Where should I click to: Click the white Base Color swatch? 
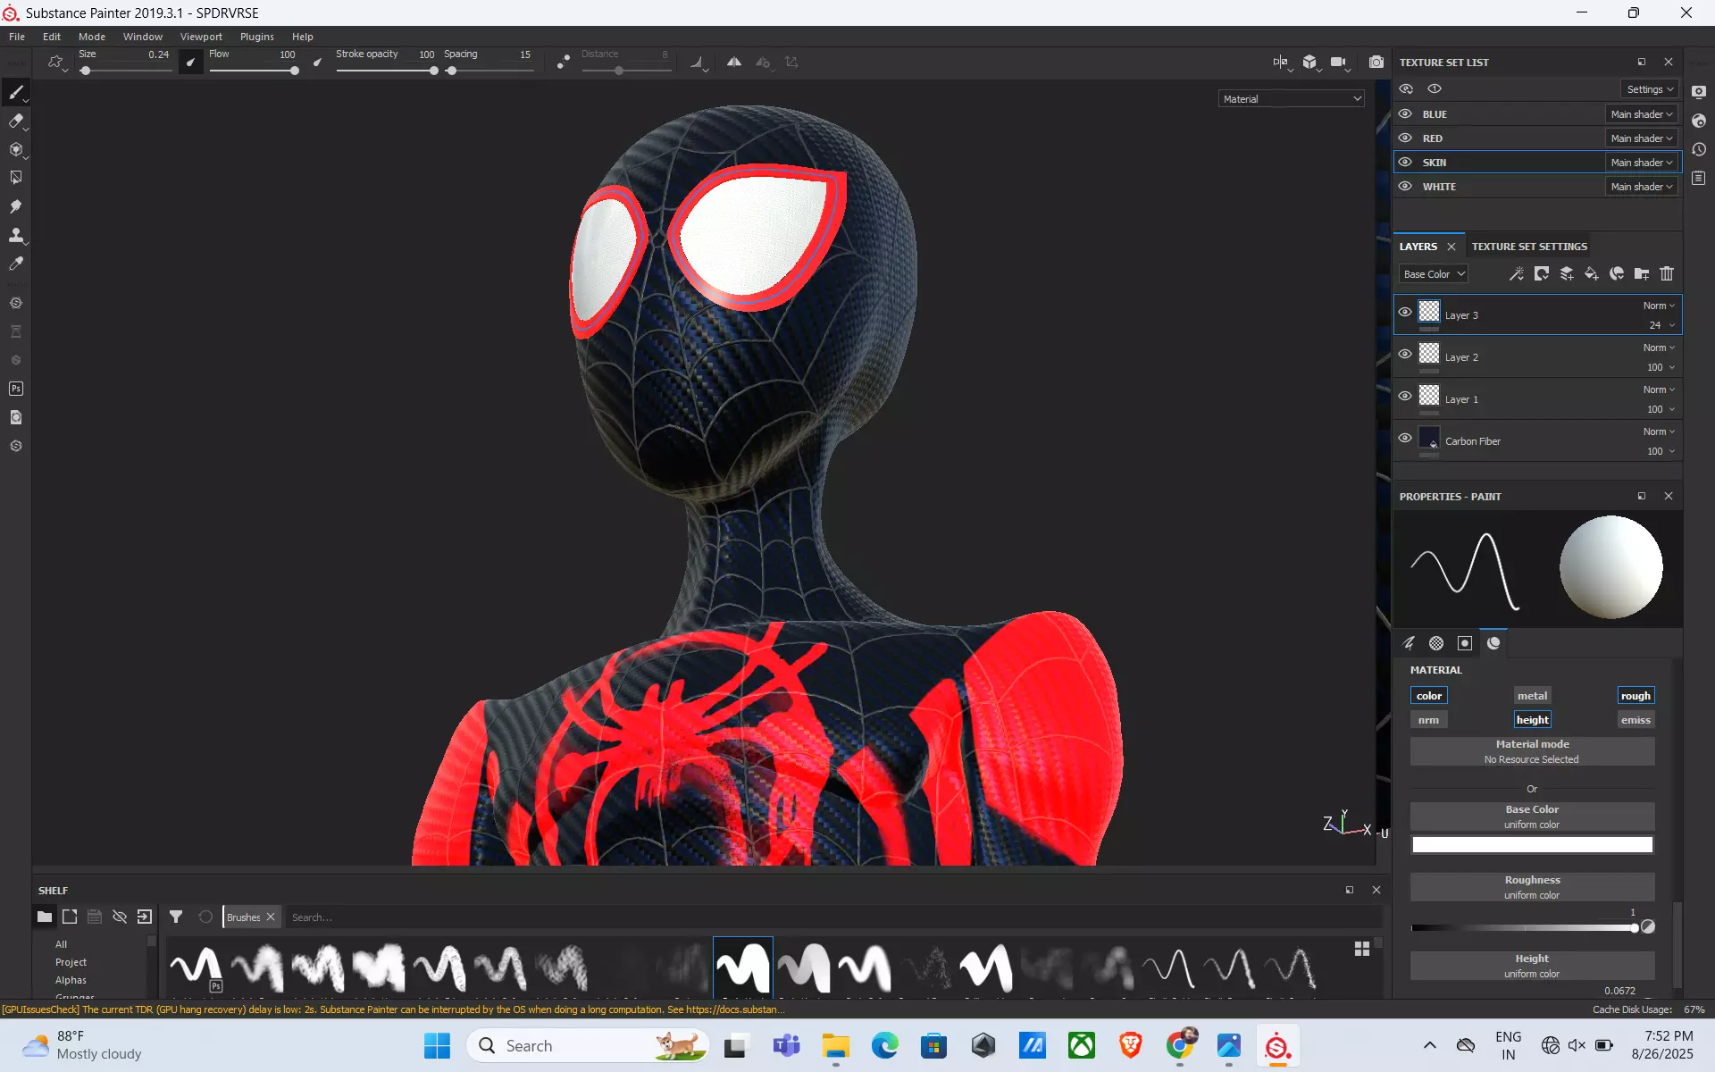pyautogui.click(x=1532, y=845)
